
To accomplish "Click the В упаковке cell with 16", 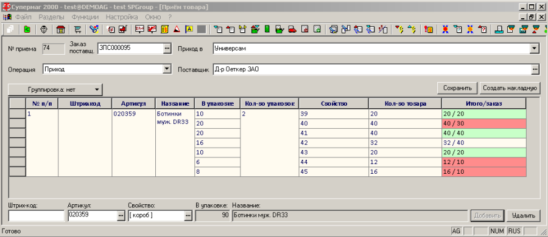I will 217,143.
